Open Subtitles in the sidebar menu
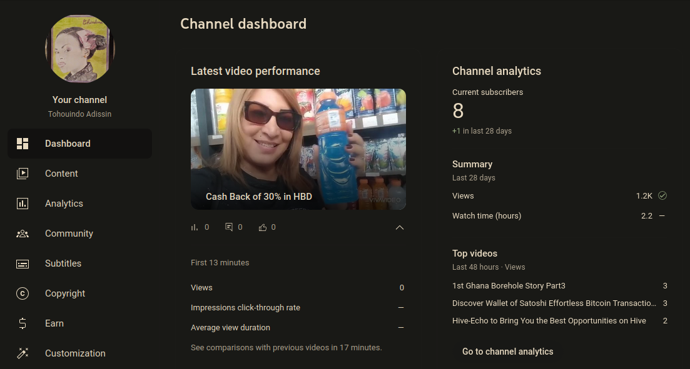 79,263
